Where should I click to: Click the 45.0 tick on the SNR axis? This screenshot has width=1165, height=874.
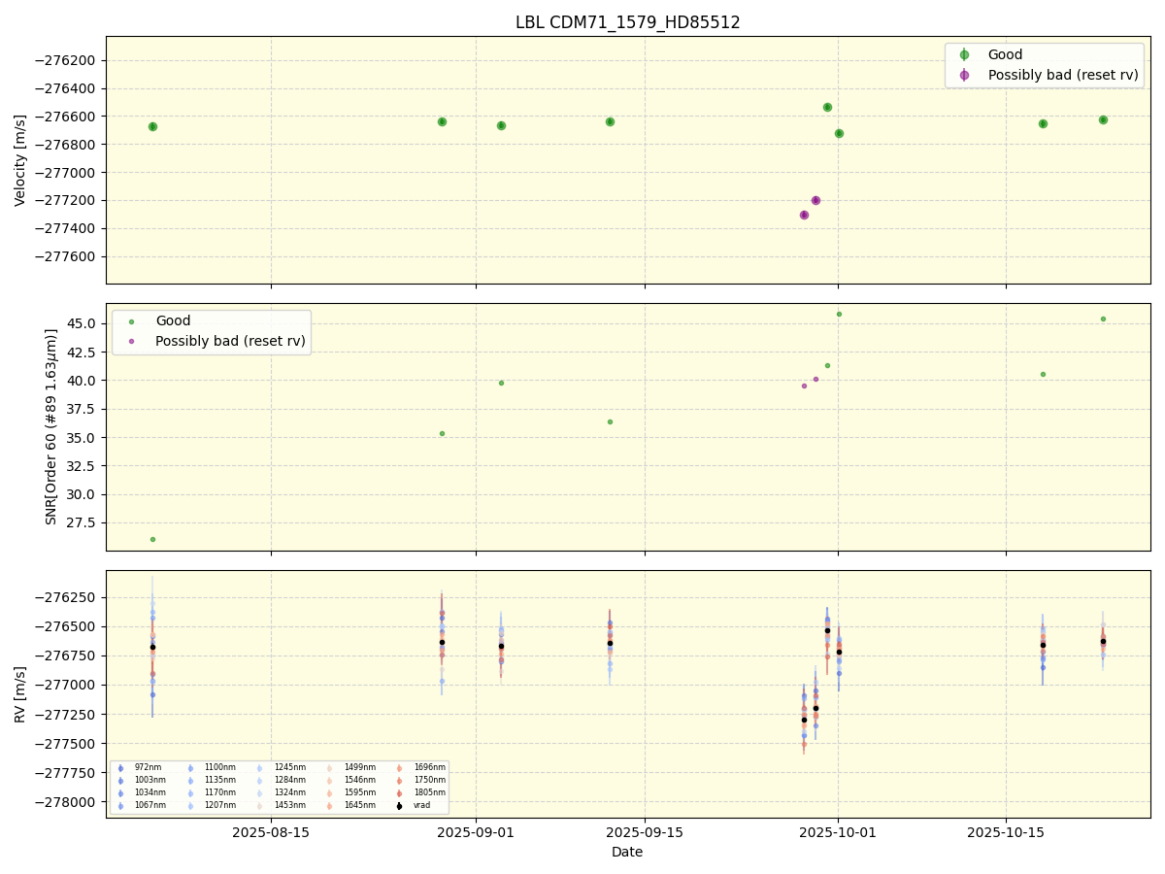click(x=83, y=323)
